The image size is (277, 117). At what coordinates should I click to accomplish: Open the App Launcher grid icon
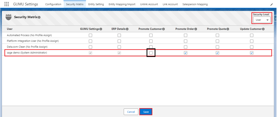tap(7, 4)
